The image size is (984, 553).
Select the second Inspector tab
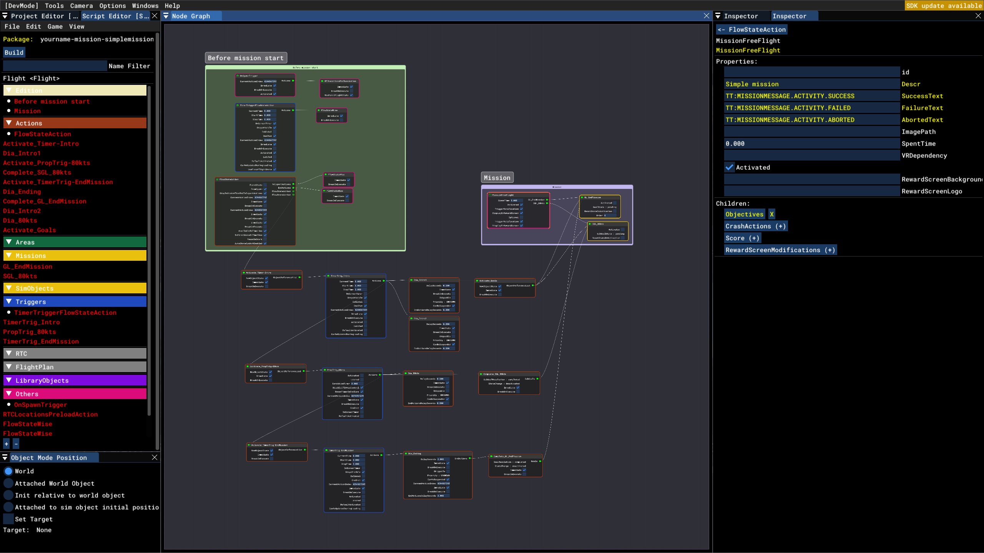pos(794,16)
